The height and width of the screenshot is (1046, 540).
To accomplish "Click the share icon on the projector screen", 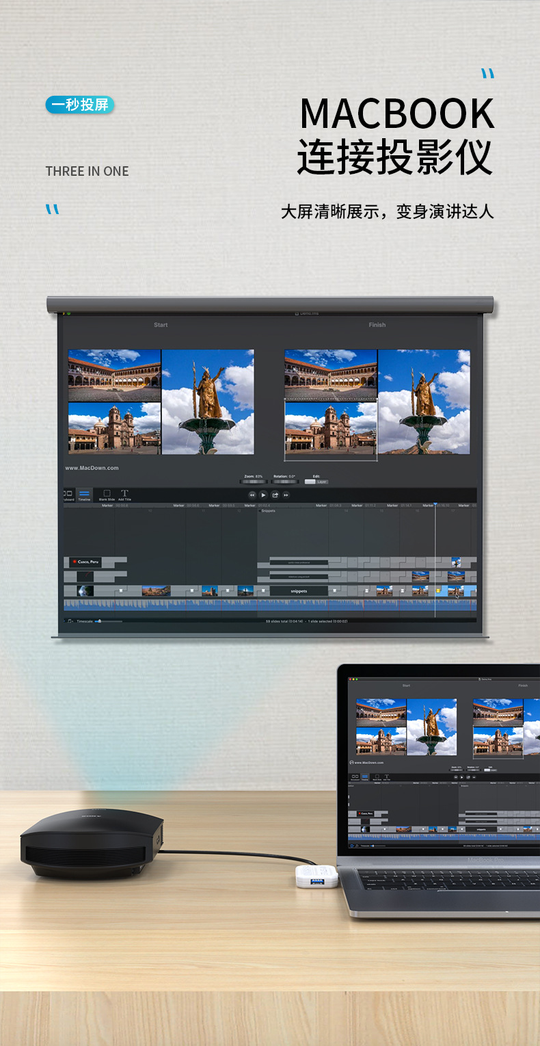I will click(275, 495).
